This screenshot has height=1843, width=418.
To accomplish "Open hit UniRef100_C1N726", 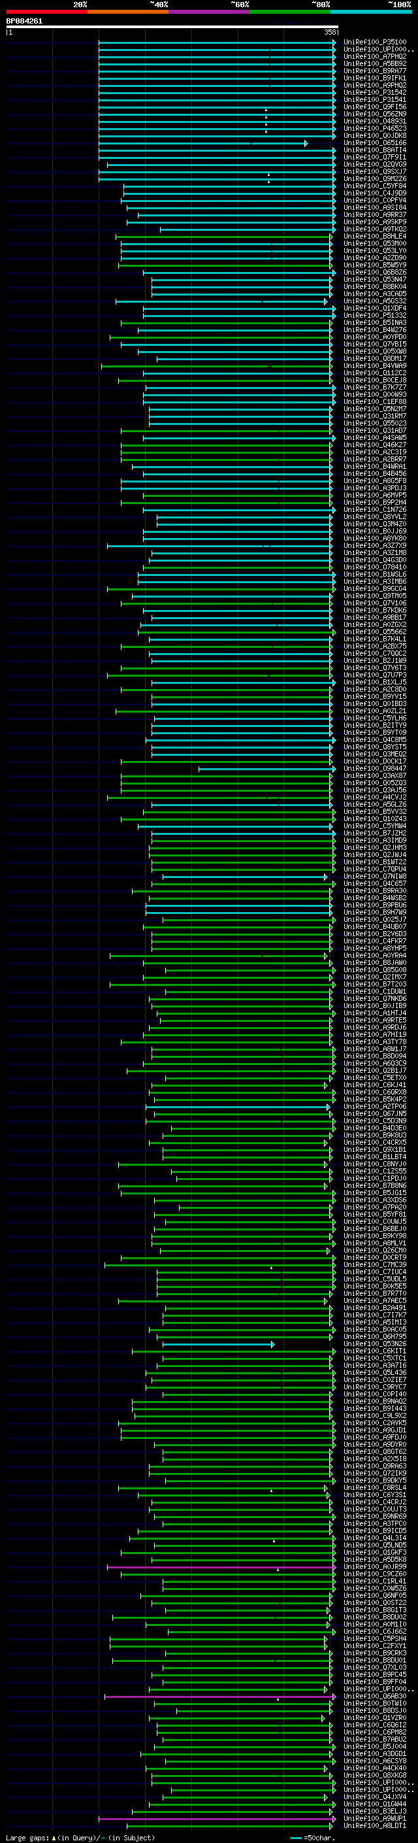I will (375, 510).
